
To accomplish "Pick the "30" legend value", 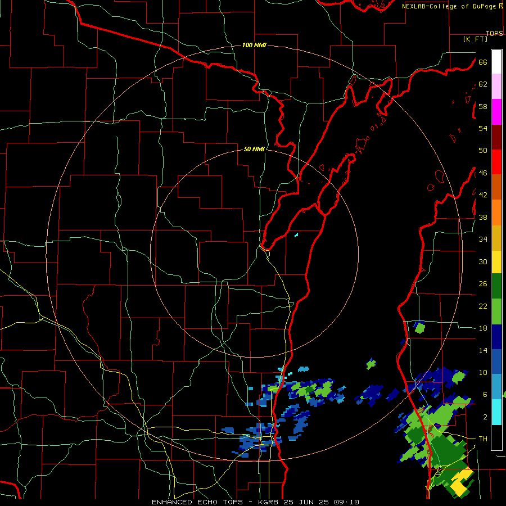I will click(483, 261).
